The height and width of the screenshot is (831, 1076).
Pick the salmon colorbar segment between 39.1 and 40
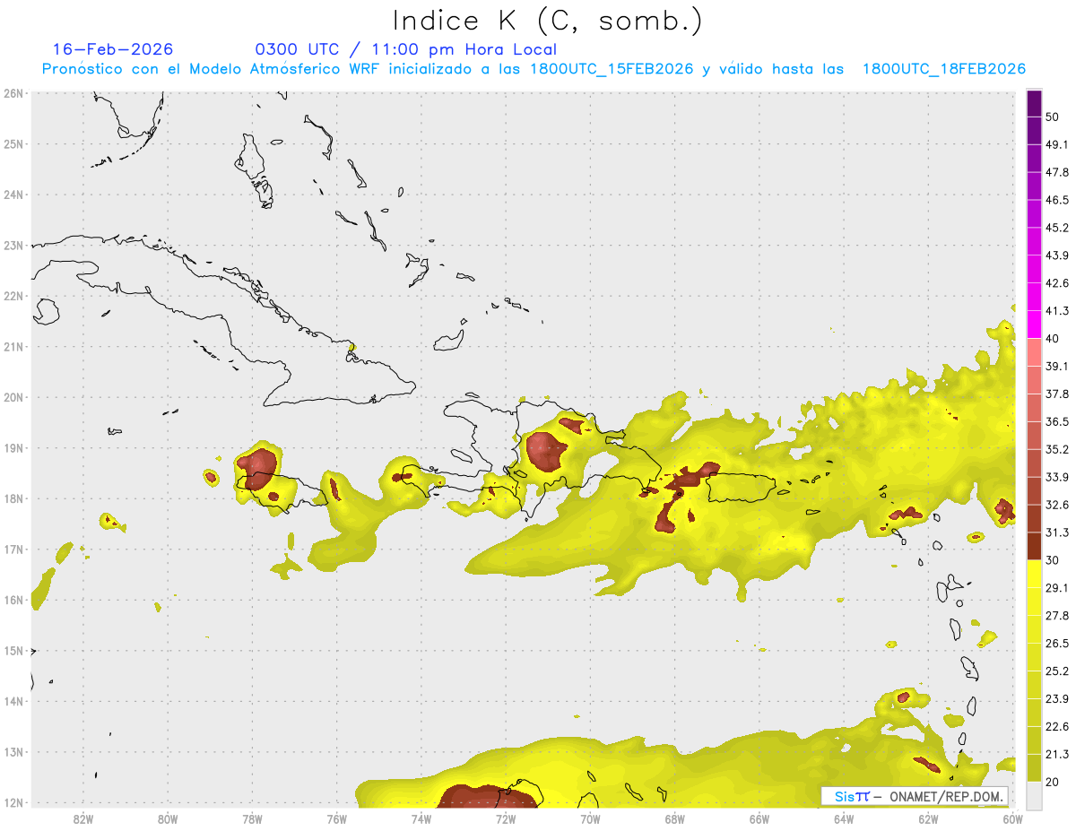pos(1034,352)
